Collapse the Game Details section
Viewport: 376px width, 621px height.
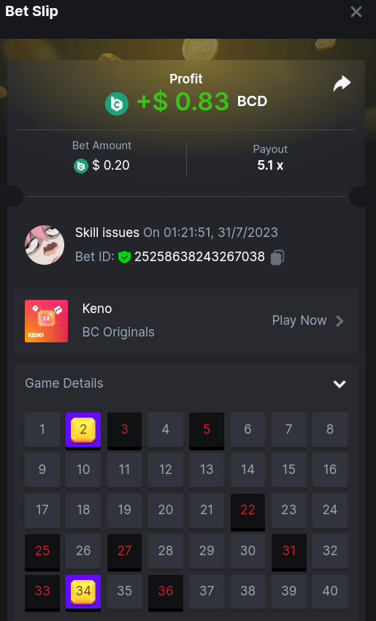pyautogui.click(x=339, y=384)
